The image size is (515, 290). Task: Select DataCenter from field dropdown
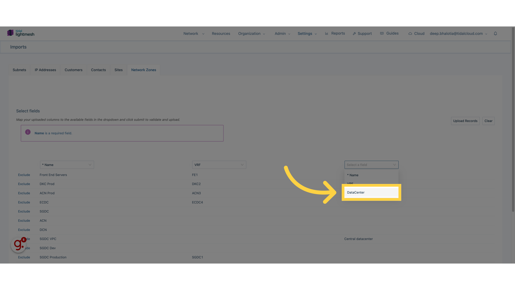(371, 192)
